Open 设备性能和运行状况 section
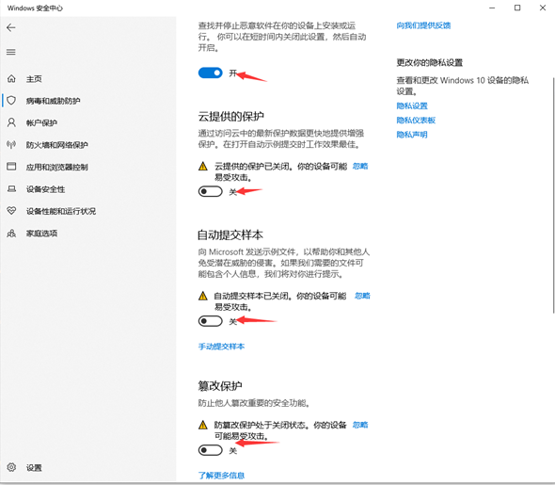555x485 pixels. 61,211
